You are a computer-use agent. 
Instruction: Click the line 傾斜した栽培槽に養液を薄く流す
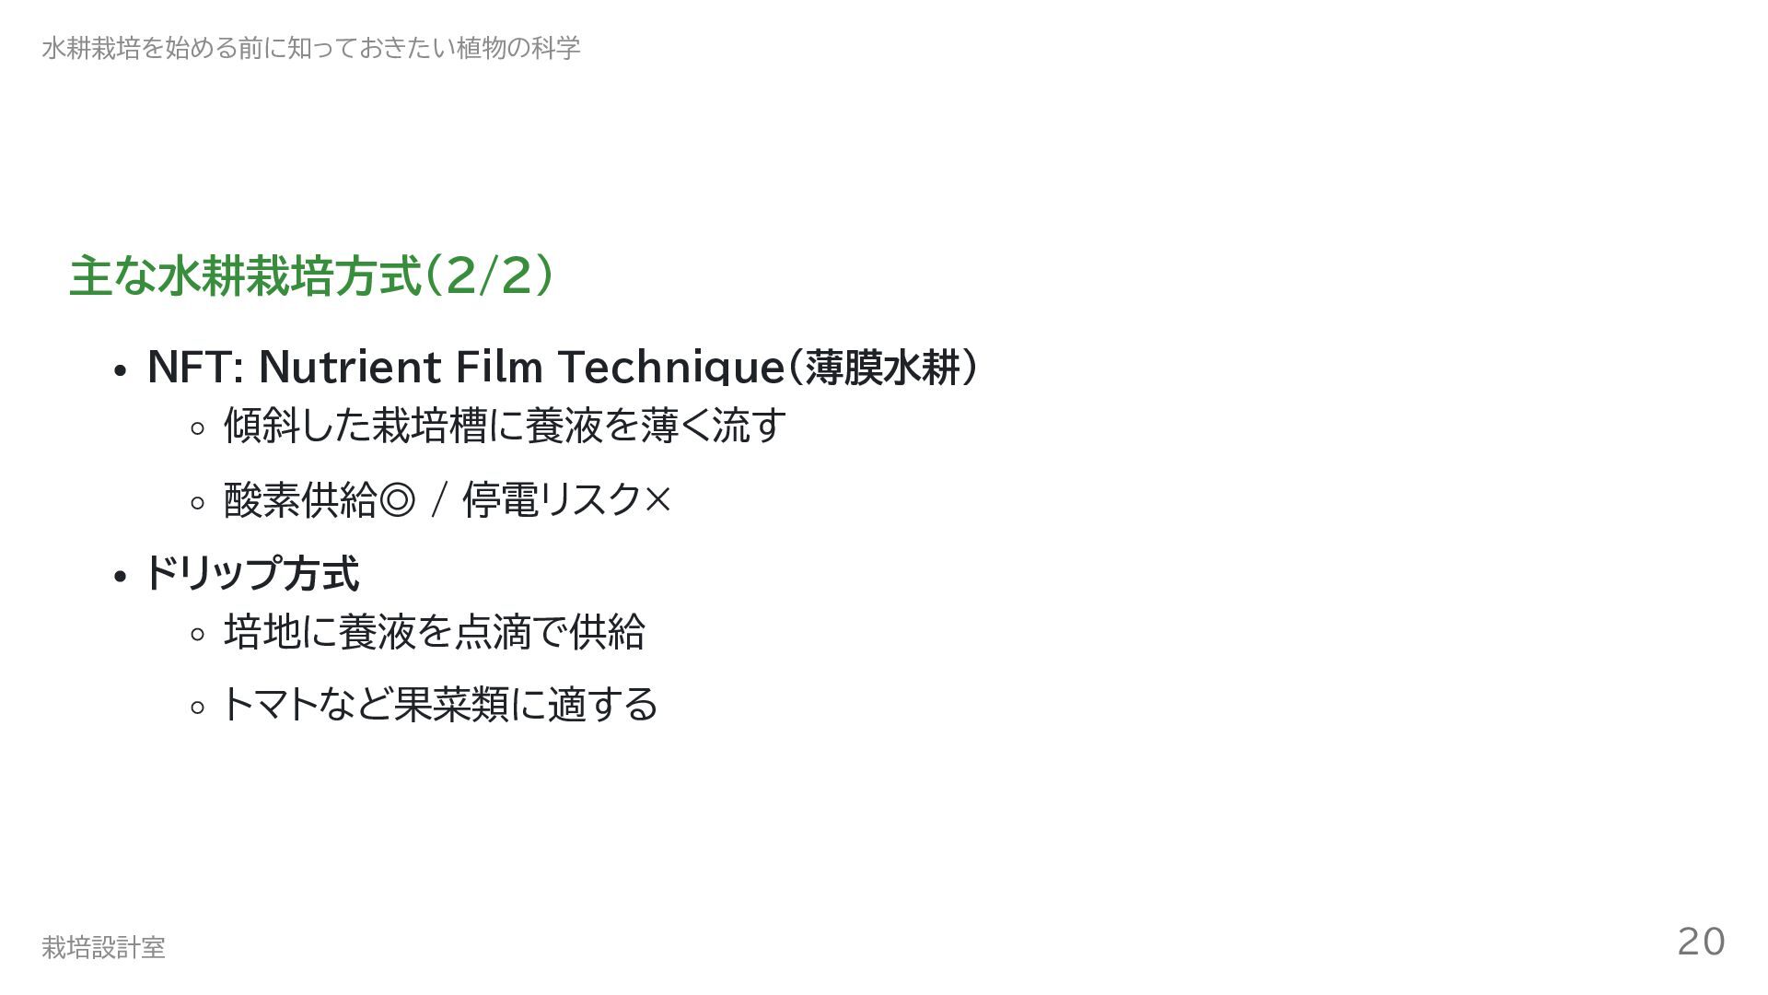click(505, 426)
